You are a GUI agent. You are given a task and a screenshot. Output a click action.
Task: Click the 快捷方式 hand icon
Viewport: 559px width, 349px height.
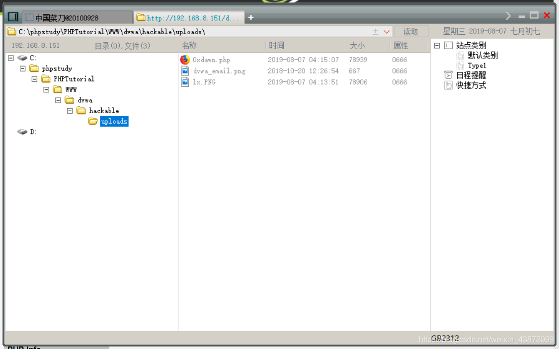point(449,85)
